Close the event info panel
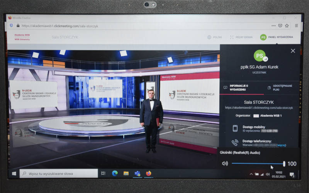 pos(293,51)
